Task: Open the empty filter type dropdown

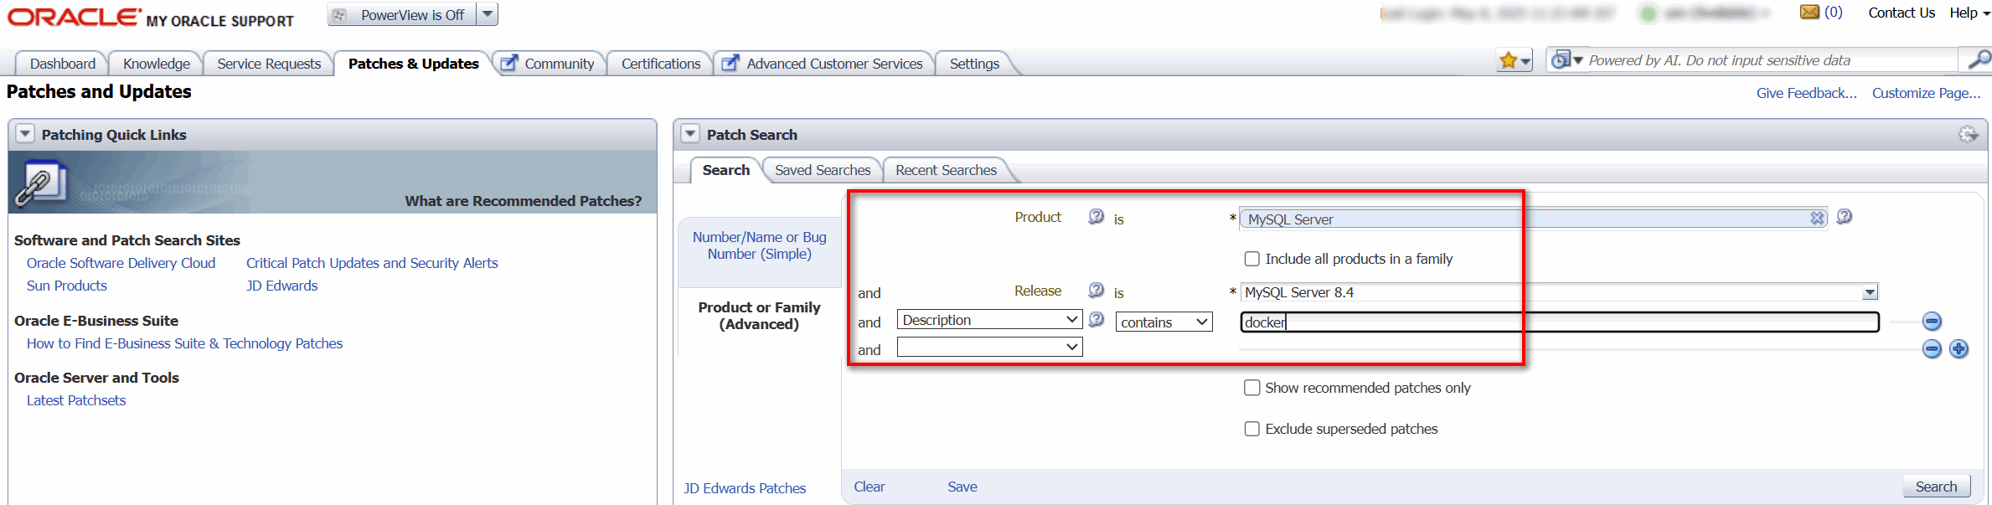Action: 989,347
